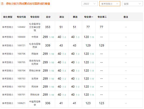Click the 专业名称 column header

[x=35, y=17]
